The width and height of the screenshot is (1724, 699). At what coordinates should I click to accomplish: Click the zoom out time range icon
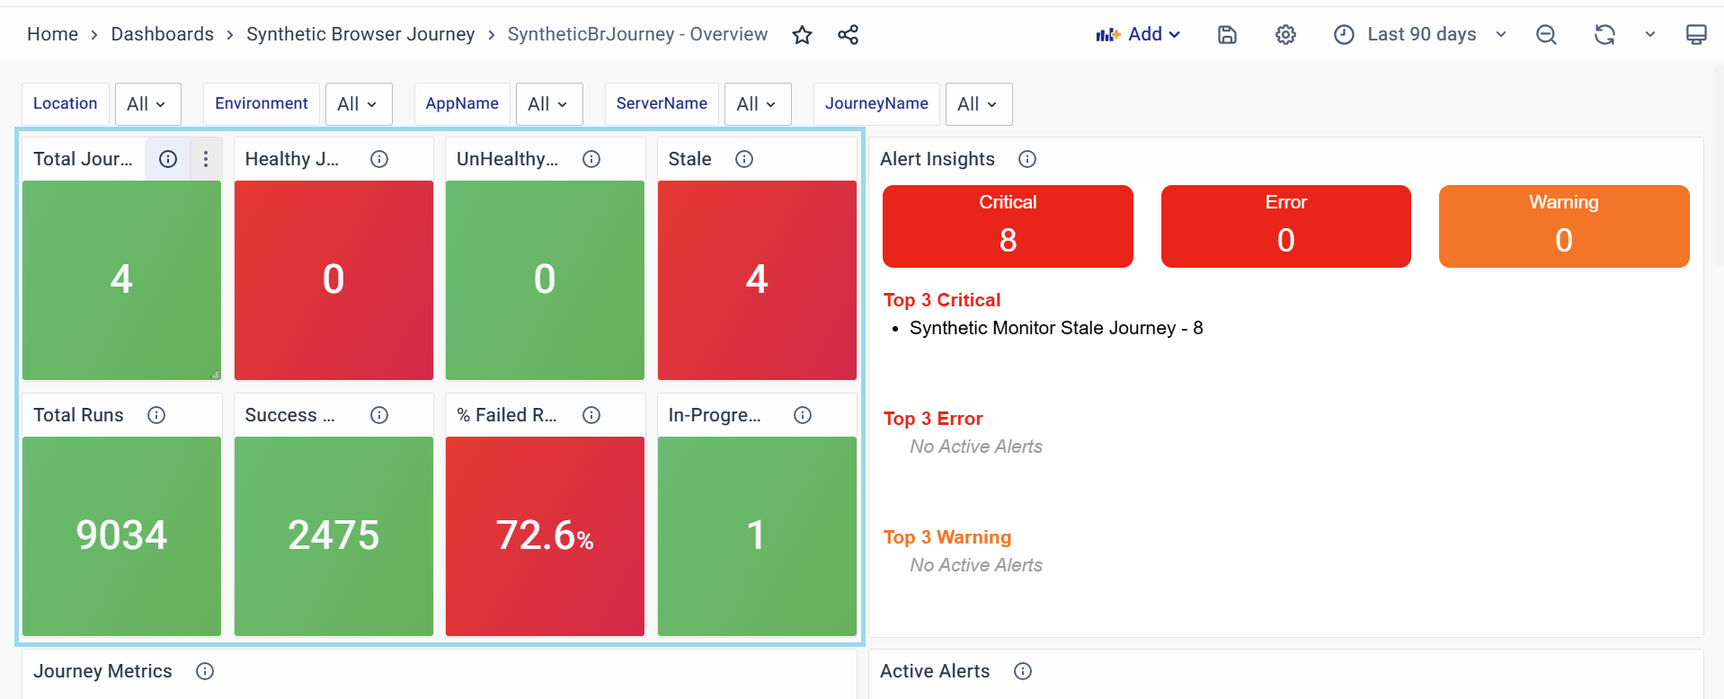[x=1546, y=35]
